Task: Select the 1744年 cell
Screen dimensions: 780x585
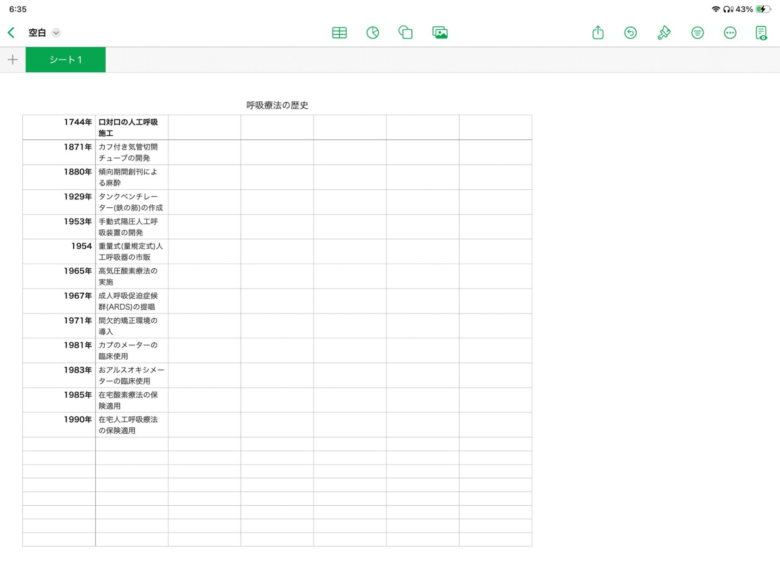Action: pos(59,127)
